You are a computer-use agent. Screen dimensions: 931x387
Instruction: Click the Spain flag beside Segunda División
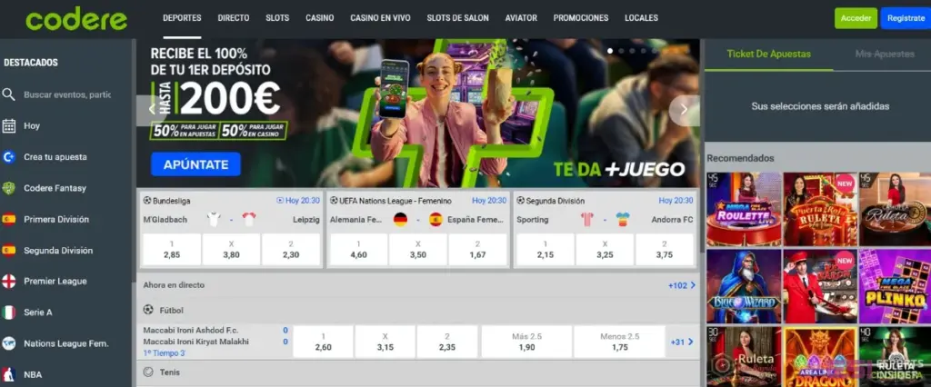click(8, 251)
